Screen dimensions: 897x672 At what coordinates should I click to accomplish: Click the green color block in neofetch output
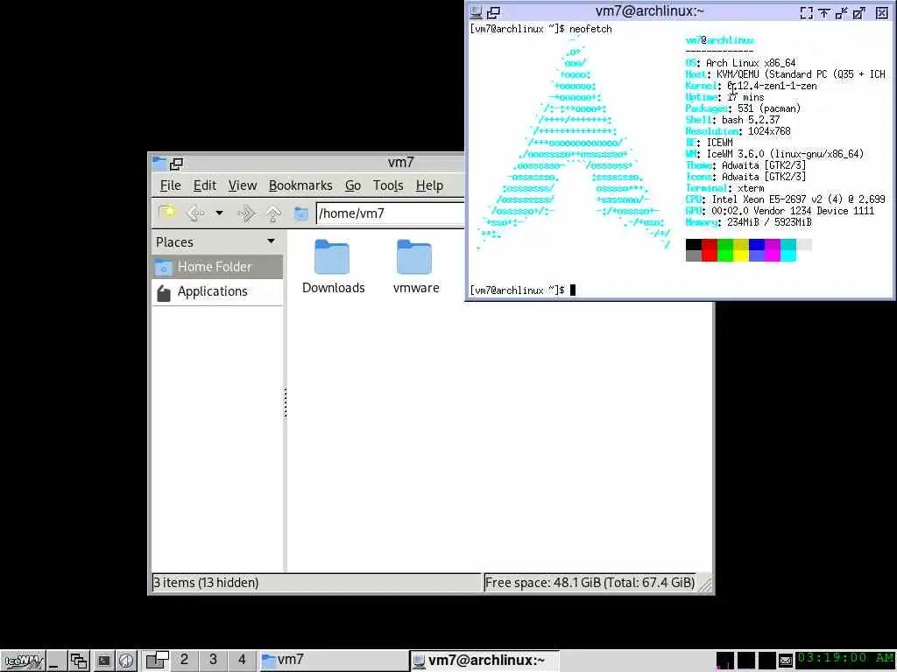click(724, 250)
